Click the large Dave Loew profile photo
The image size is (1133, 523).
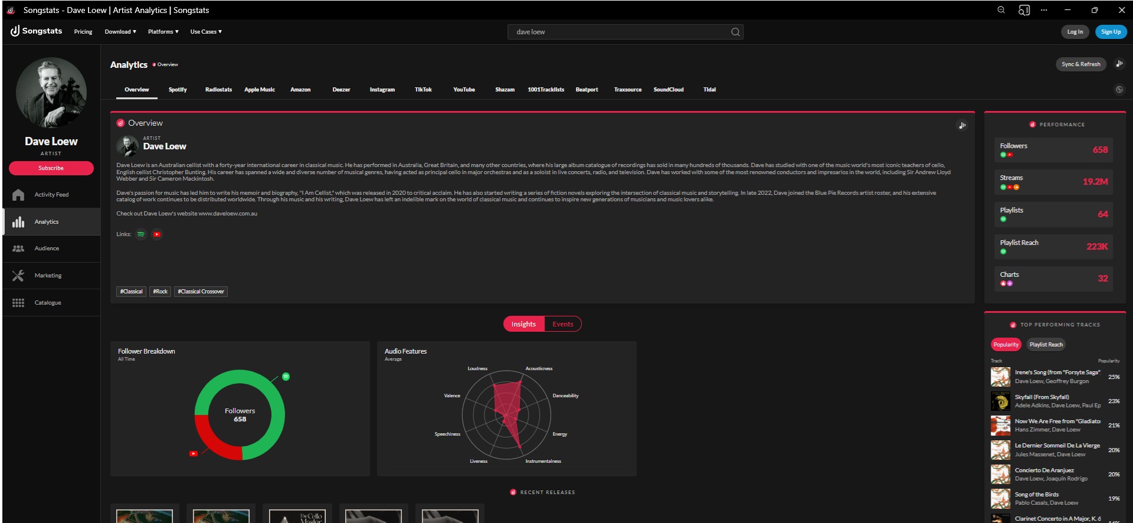click(x=51, y=93)
